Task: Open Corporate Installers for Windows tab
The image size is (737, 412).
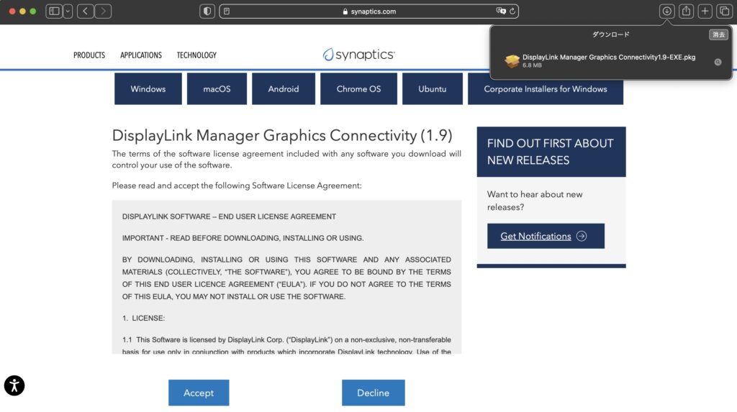Action: point(546,88)
